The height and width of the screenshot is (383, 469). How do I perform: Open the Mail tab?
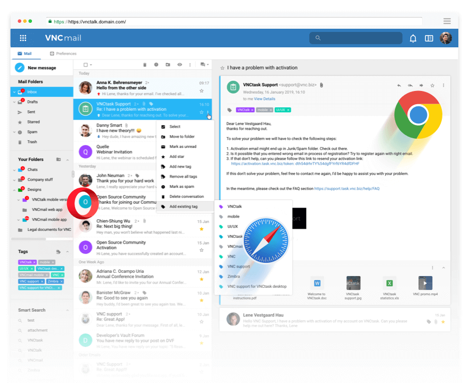24,54
